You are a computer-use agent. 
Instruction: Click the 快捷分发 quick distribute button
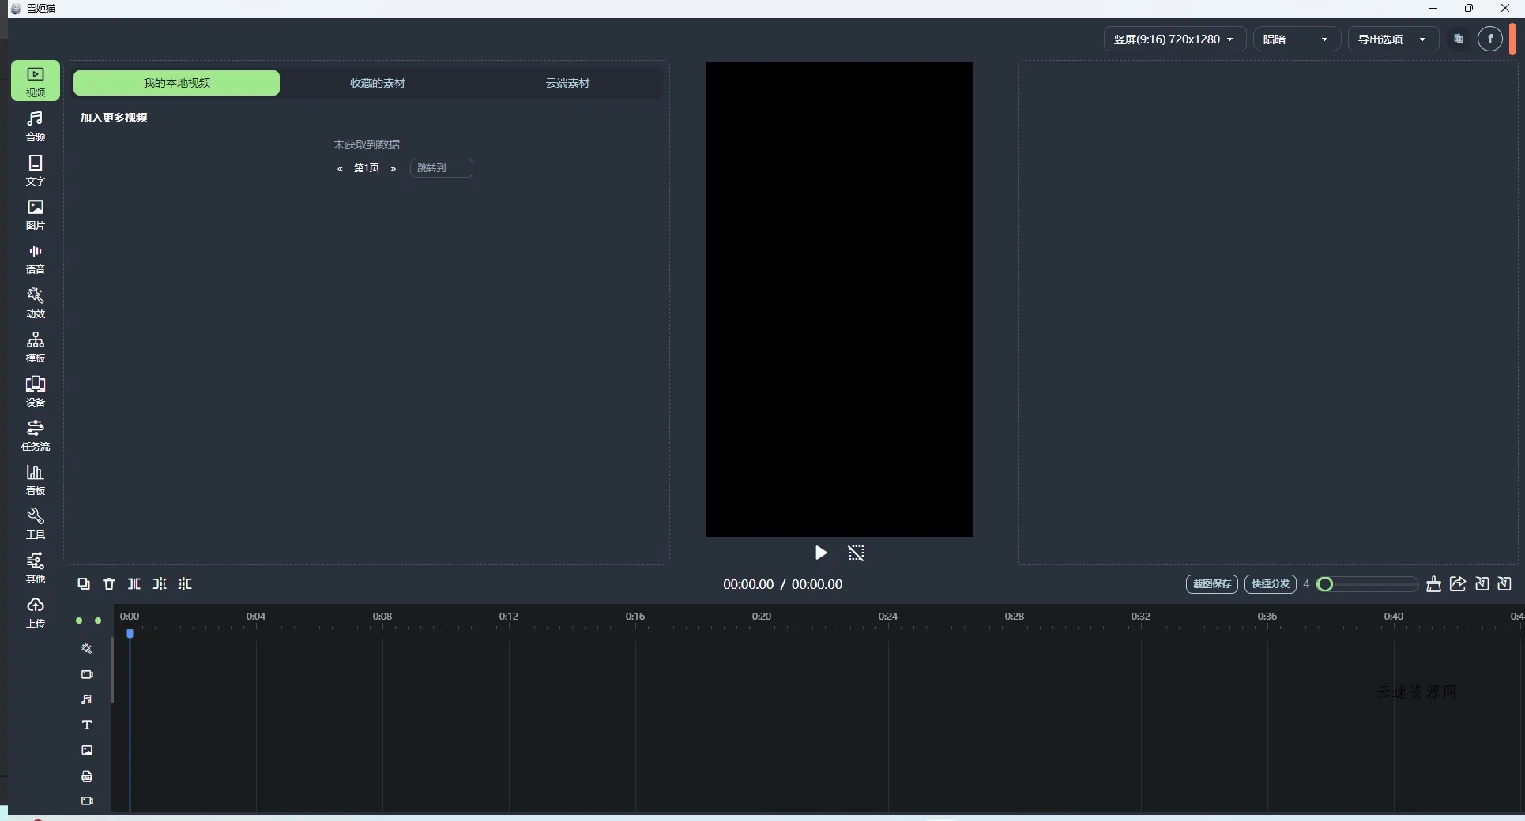(1270, 584)
